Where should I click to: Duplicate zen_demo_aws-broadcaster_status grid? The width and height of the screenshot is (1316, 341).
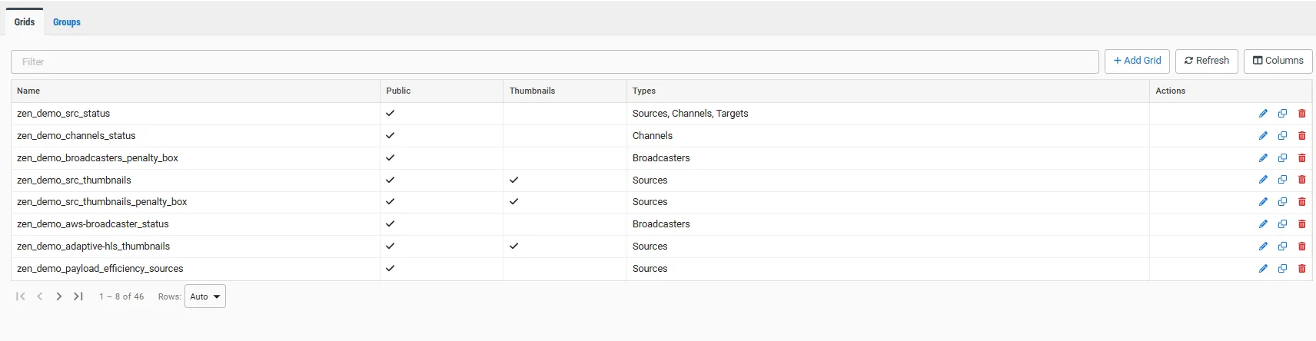[x=1282, y=224]
